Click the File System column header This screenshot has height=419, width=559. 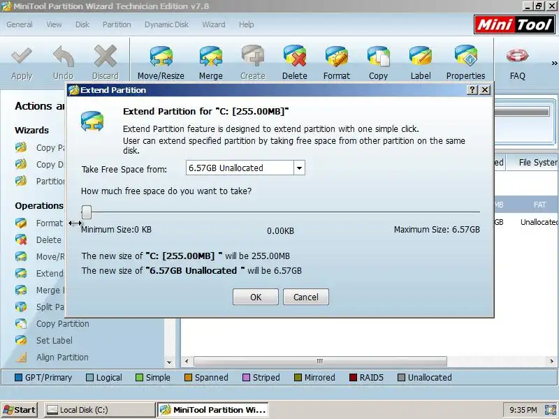[533, 163]
